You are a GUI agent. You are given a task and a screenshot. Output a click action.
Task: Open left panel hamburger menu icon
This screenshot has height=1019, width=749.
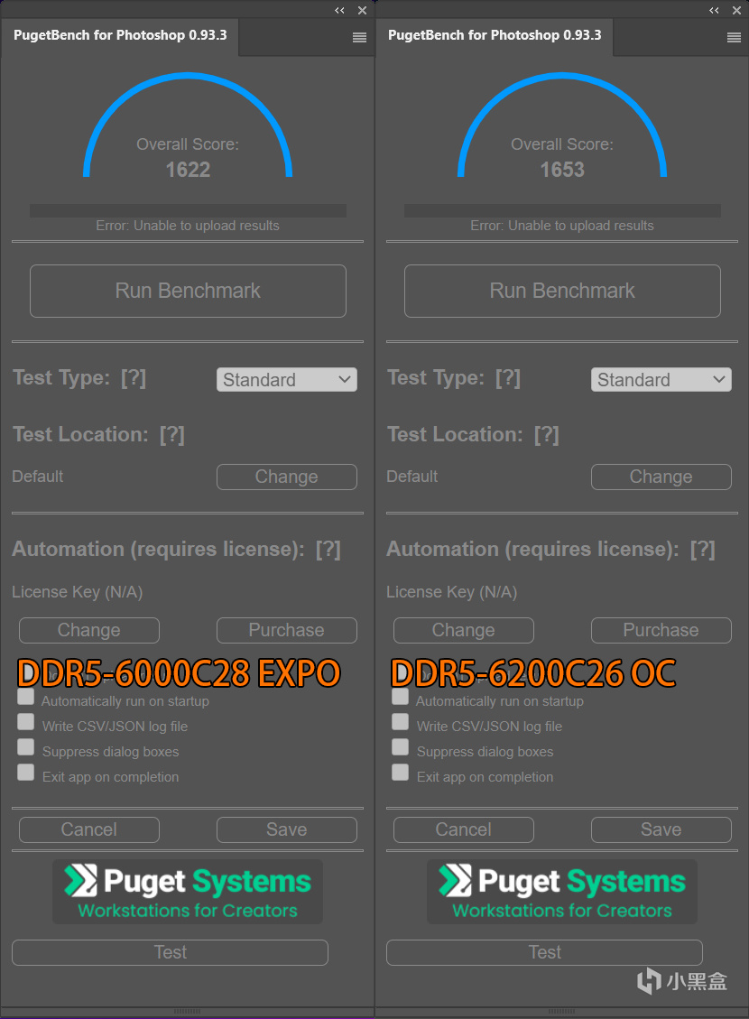[x=359, y=38]
